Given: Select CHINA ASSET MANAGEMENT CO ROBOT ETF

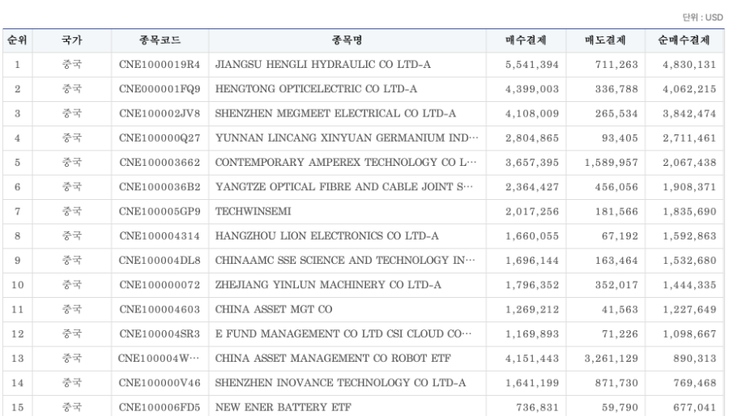Looking at the screenshot, I should [333, 359].
